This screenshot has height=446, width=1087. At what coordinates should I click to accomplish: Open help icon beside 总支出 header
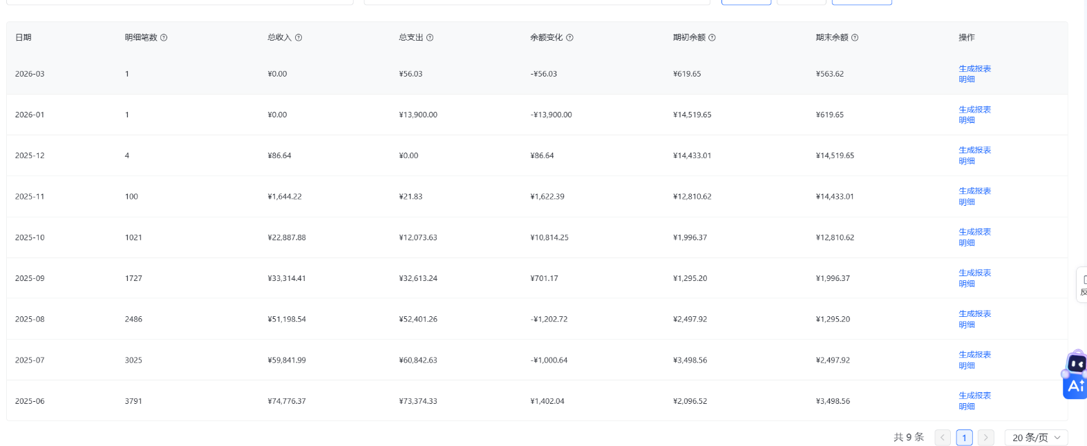tap(430, 38)
